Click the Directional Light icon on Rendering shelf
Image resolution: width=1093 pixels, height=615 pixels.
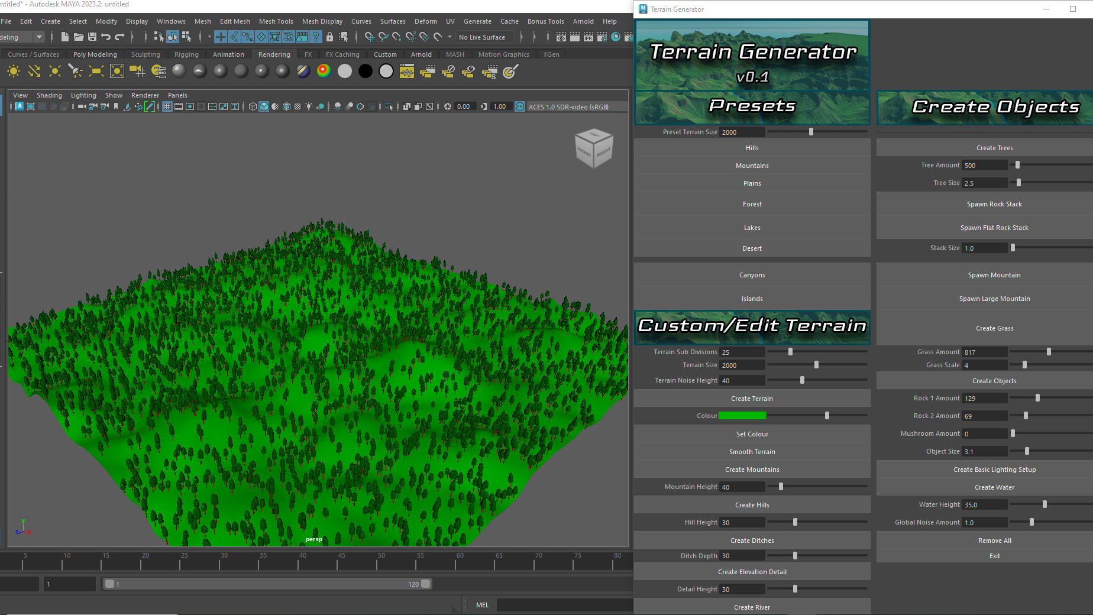34,72
